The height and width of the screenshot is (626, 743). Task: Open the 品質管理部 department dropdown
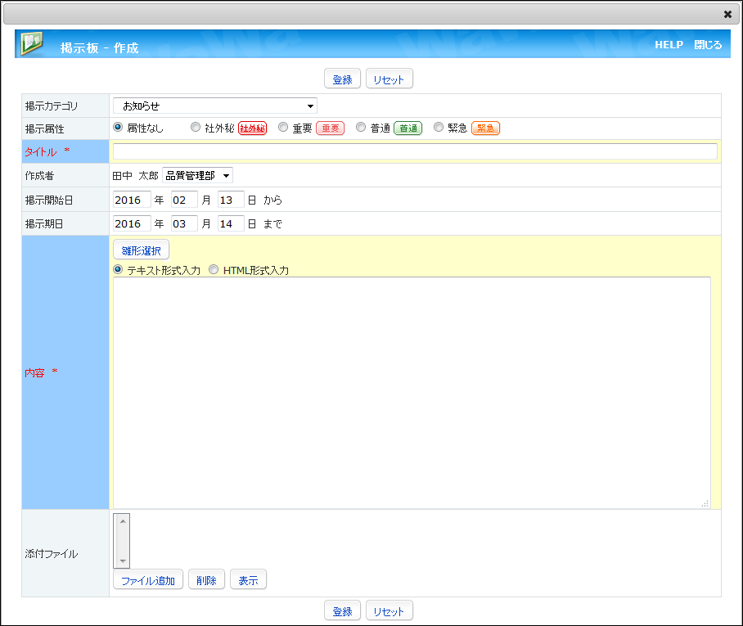point(197,175)
